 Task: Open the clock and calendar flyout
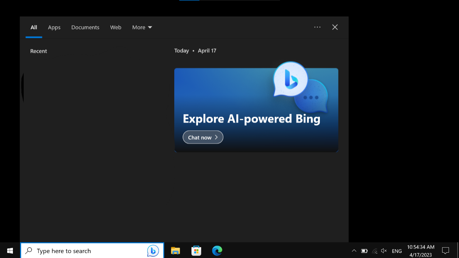point(421,251)
